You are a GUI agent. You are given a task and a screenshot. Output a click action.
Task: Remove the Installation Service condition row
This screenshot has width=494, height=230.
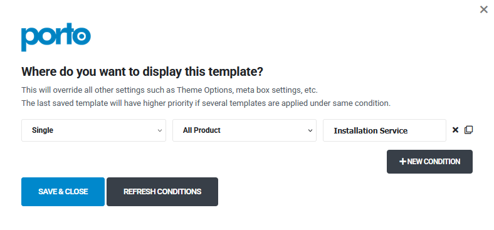click(455, 130)
